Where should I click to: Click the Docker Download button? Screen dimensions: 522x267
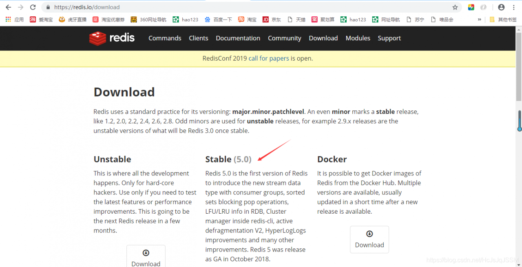[369, 239]
